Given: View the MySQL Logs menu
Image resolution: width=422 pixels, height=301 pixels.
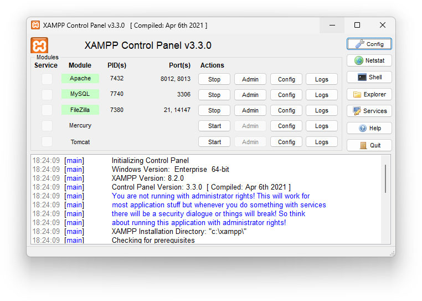Looking at the screenshot, I should (322, 95).
